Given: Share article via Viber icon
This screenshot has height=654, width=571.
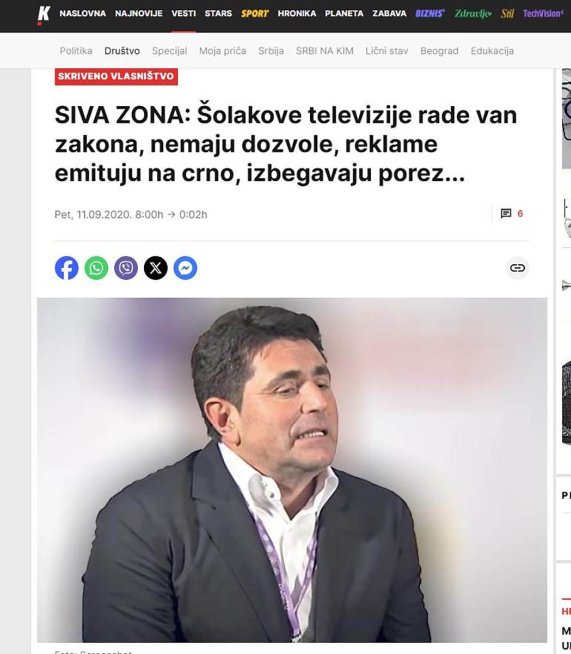Looking at the screenshot, I should coord(126,268).
